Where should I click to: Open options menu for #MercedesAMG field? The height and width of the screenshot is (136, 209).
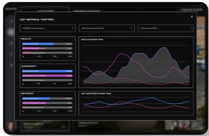pyautogui.click(x=191, y=28)
